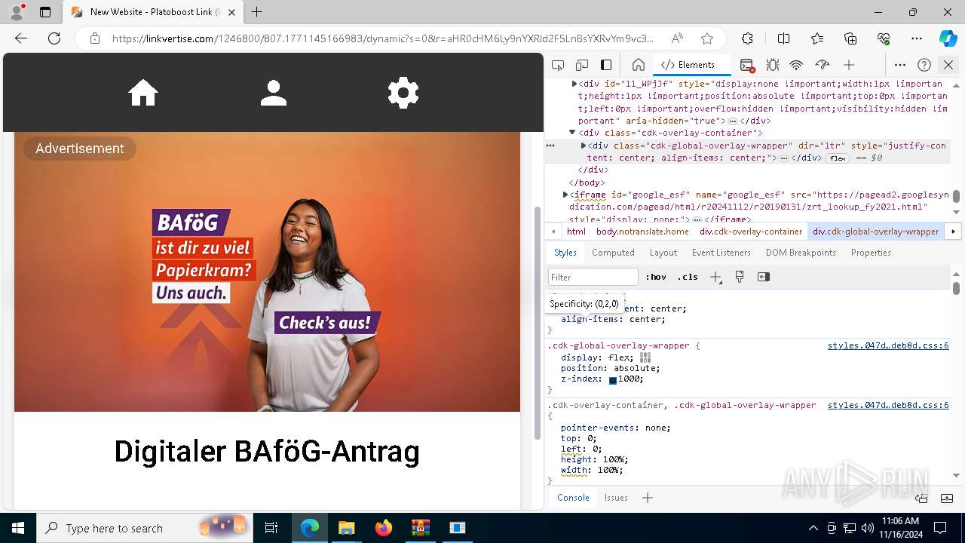Open the Event Listeners tab

pos(721,253)
